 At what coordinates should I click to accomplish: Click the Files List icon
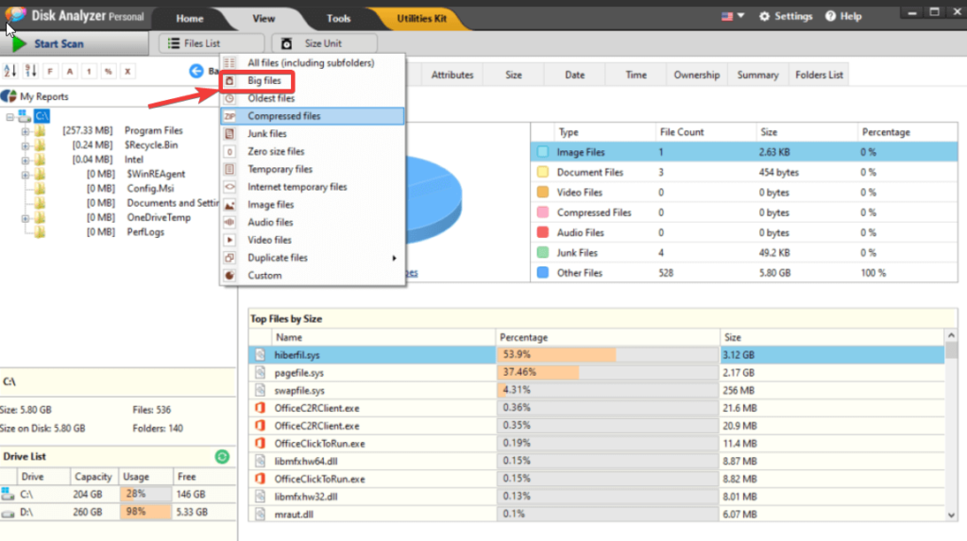[x=174, y=43]
